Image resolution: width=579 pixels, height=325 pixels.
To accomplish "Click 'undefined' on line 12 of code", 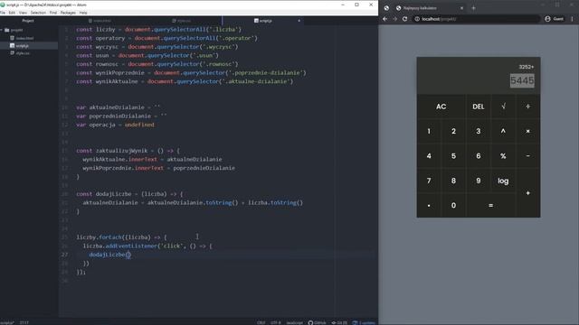I will tap(139, 125).
